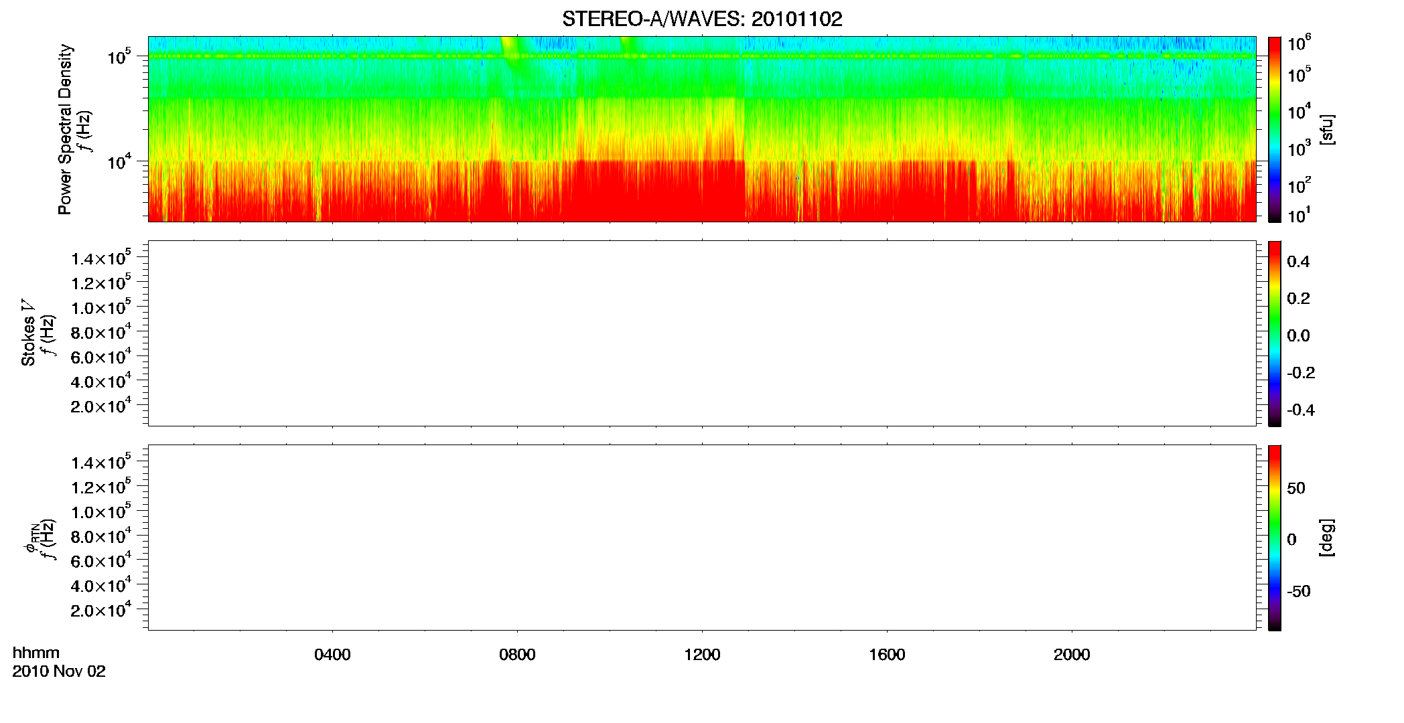This screenshot has width=1404, height=723.
Task: Click the 0.0 label on Stokes colorbar
Action: coord(1298,336)
